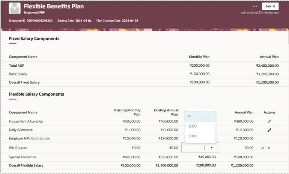Click Employer NPS existing monthly ₹10,000.00
Image resolution: width=289 pixels, height=174 pixels.
132,138
